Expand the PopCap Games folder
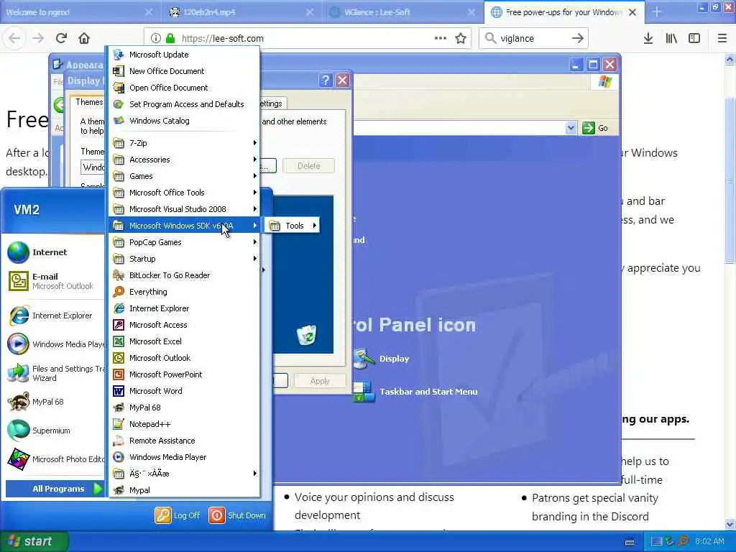736x552 pixels. point(184,242)
